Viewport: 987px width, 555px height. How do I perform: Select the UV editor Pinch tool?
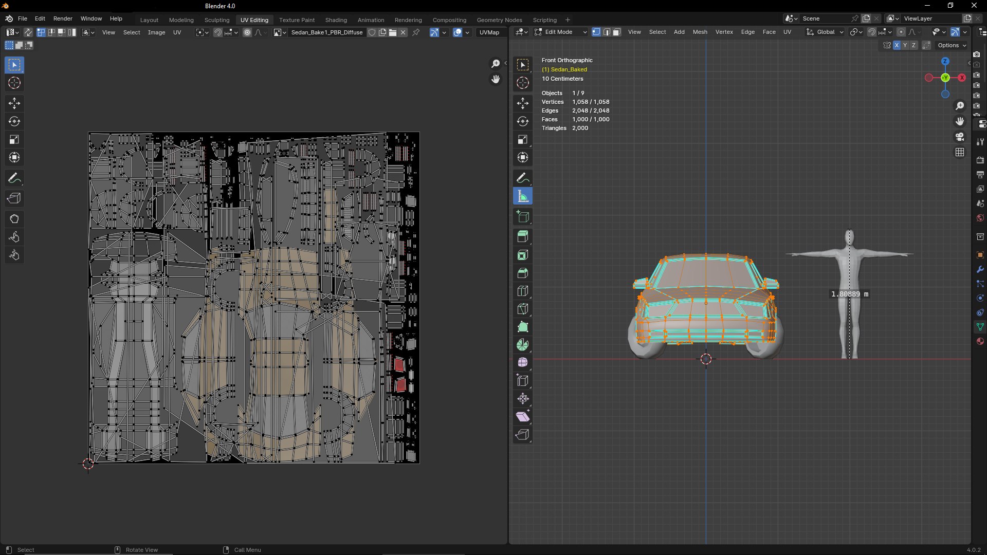14,255
